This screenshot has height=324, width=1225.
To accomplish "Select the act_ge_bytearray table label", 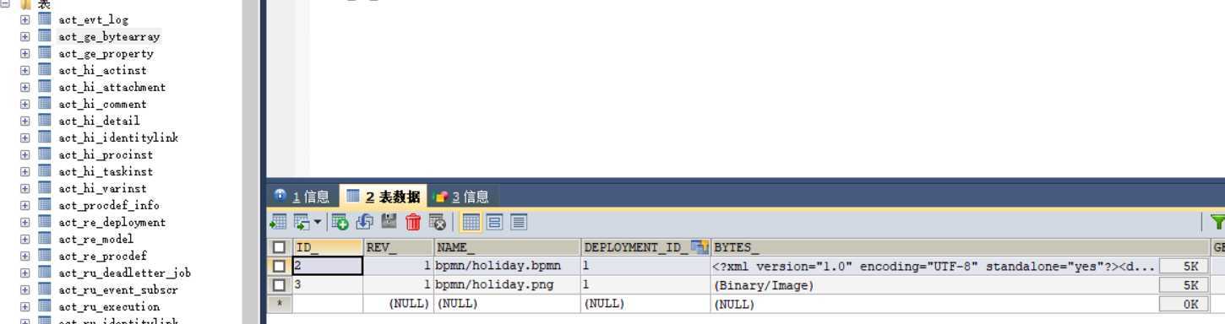I will [109, 36].
